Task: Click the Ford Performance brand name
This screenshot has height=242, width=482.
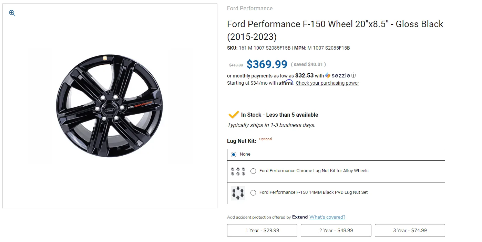Action: click(x=250, y=8)
